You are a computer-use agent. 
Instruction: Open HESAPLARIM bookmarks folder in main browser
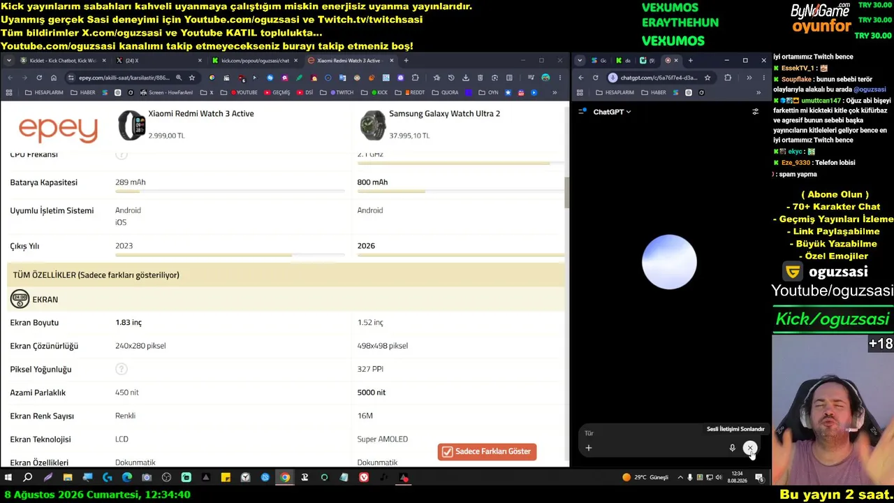pyautogui.click(x=44, y=92)
